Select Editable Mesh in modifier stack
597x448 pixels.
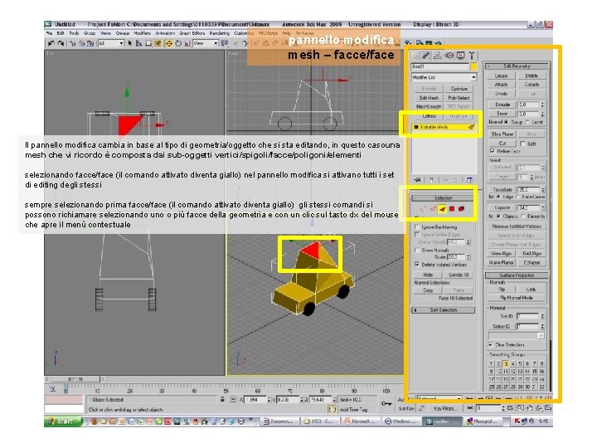point(444,127)
